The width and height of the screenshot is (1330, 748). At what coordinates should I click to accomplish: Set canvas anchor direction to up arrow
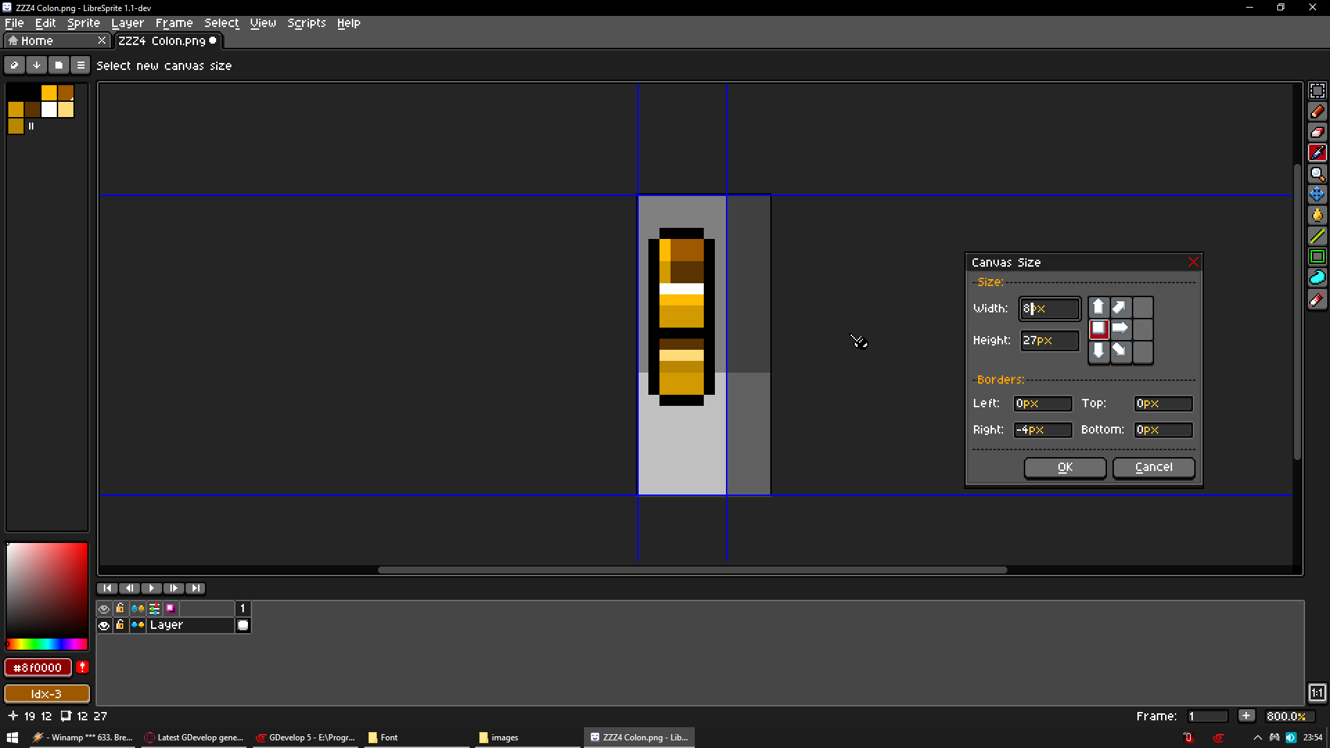[1098, 308]
